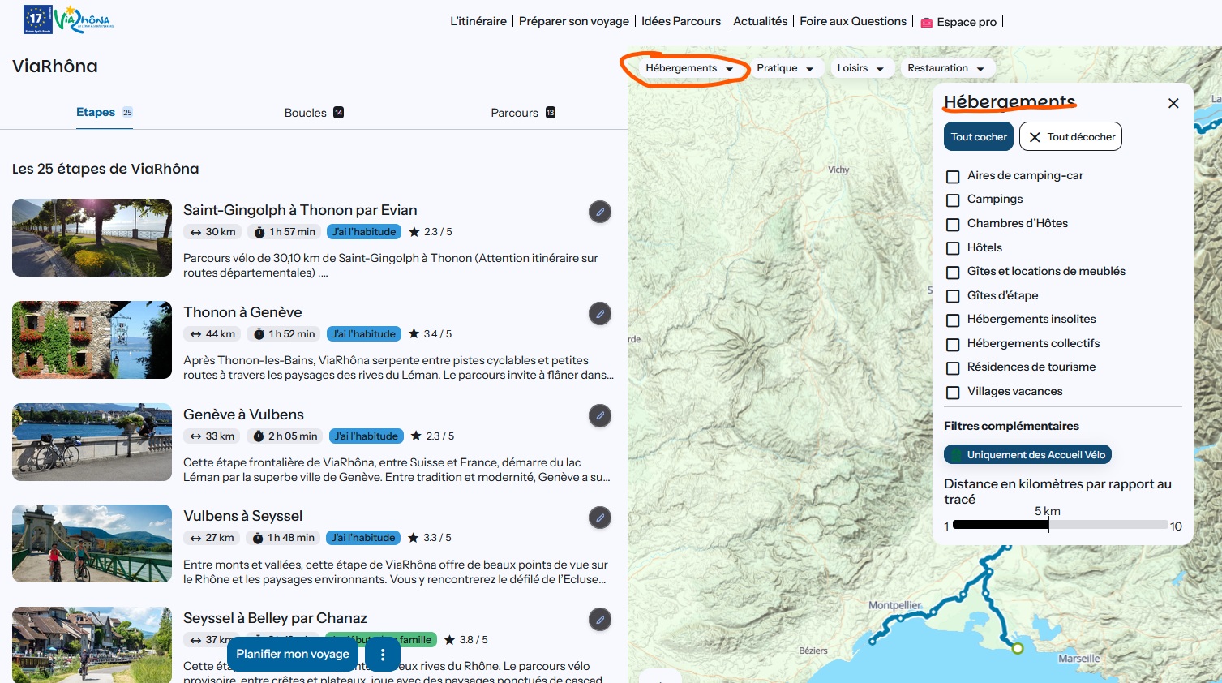1222x683 pixels.
Task: Check the Chambres d'Hôtes checkbox
Action: click(x=953, y=224)
